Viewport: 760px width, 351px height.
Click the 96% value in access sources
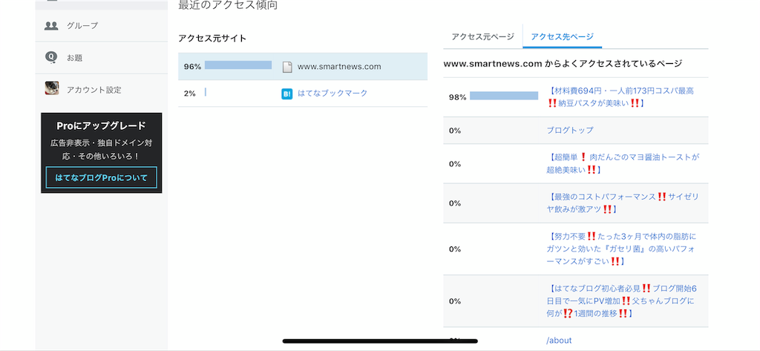192,67
